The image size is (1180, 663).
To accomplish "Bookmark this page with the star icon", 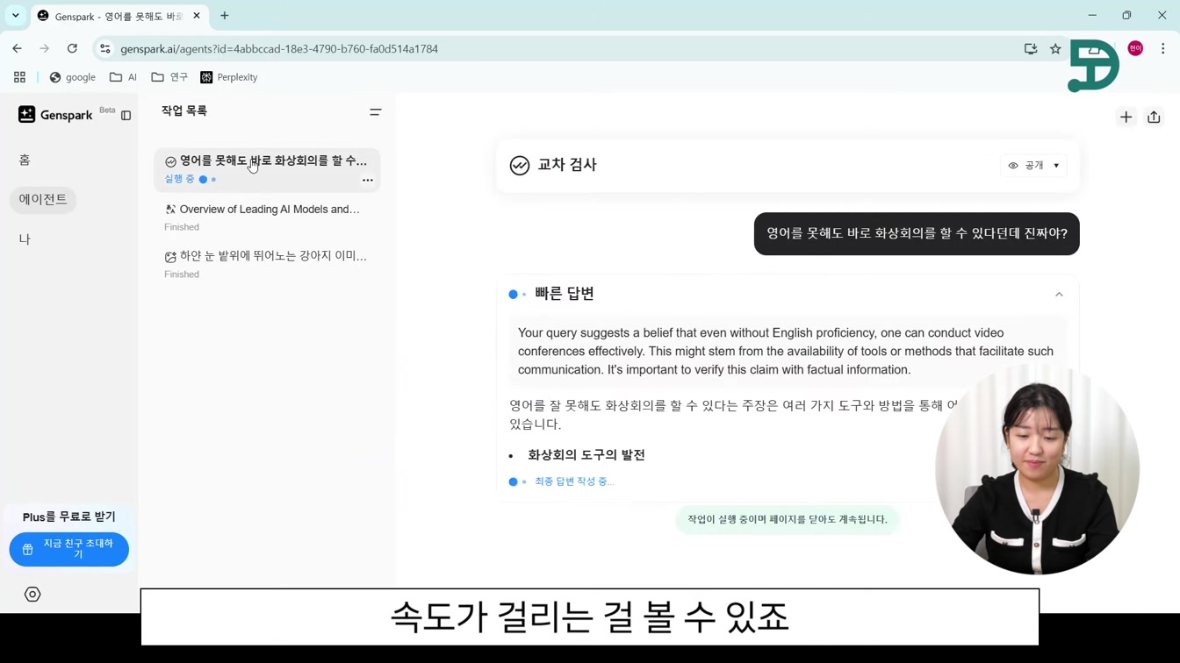I will (1055, 49).
